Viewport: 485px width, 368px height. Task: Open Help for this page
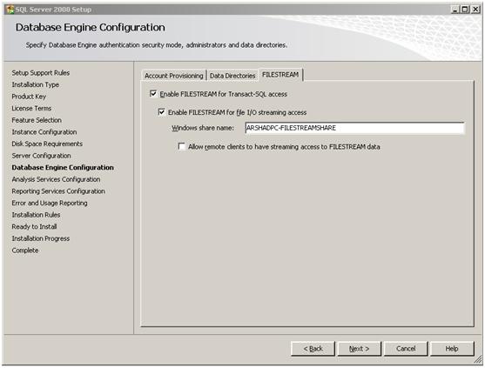click(452, 349)
